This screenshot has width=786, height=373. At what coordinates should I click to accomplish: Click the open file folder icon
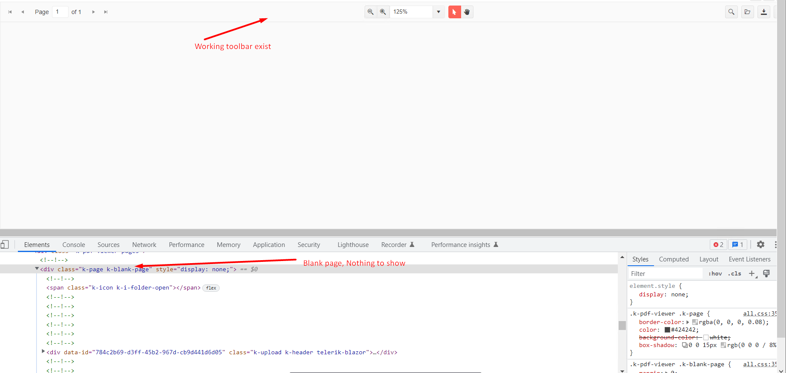tap(748, 12)
